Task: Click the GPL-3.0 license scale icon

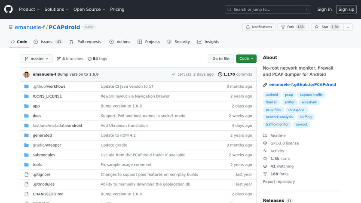Action: pos(265,143)
